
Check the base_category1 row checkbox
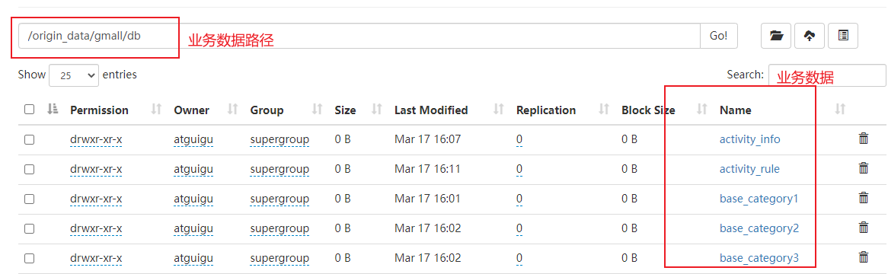tap(29, 199)
